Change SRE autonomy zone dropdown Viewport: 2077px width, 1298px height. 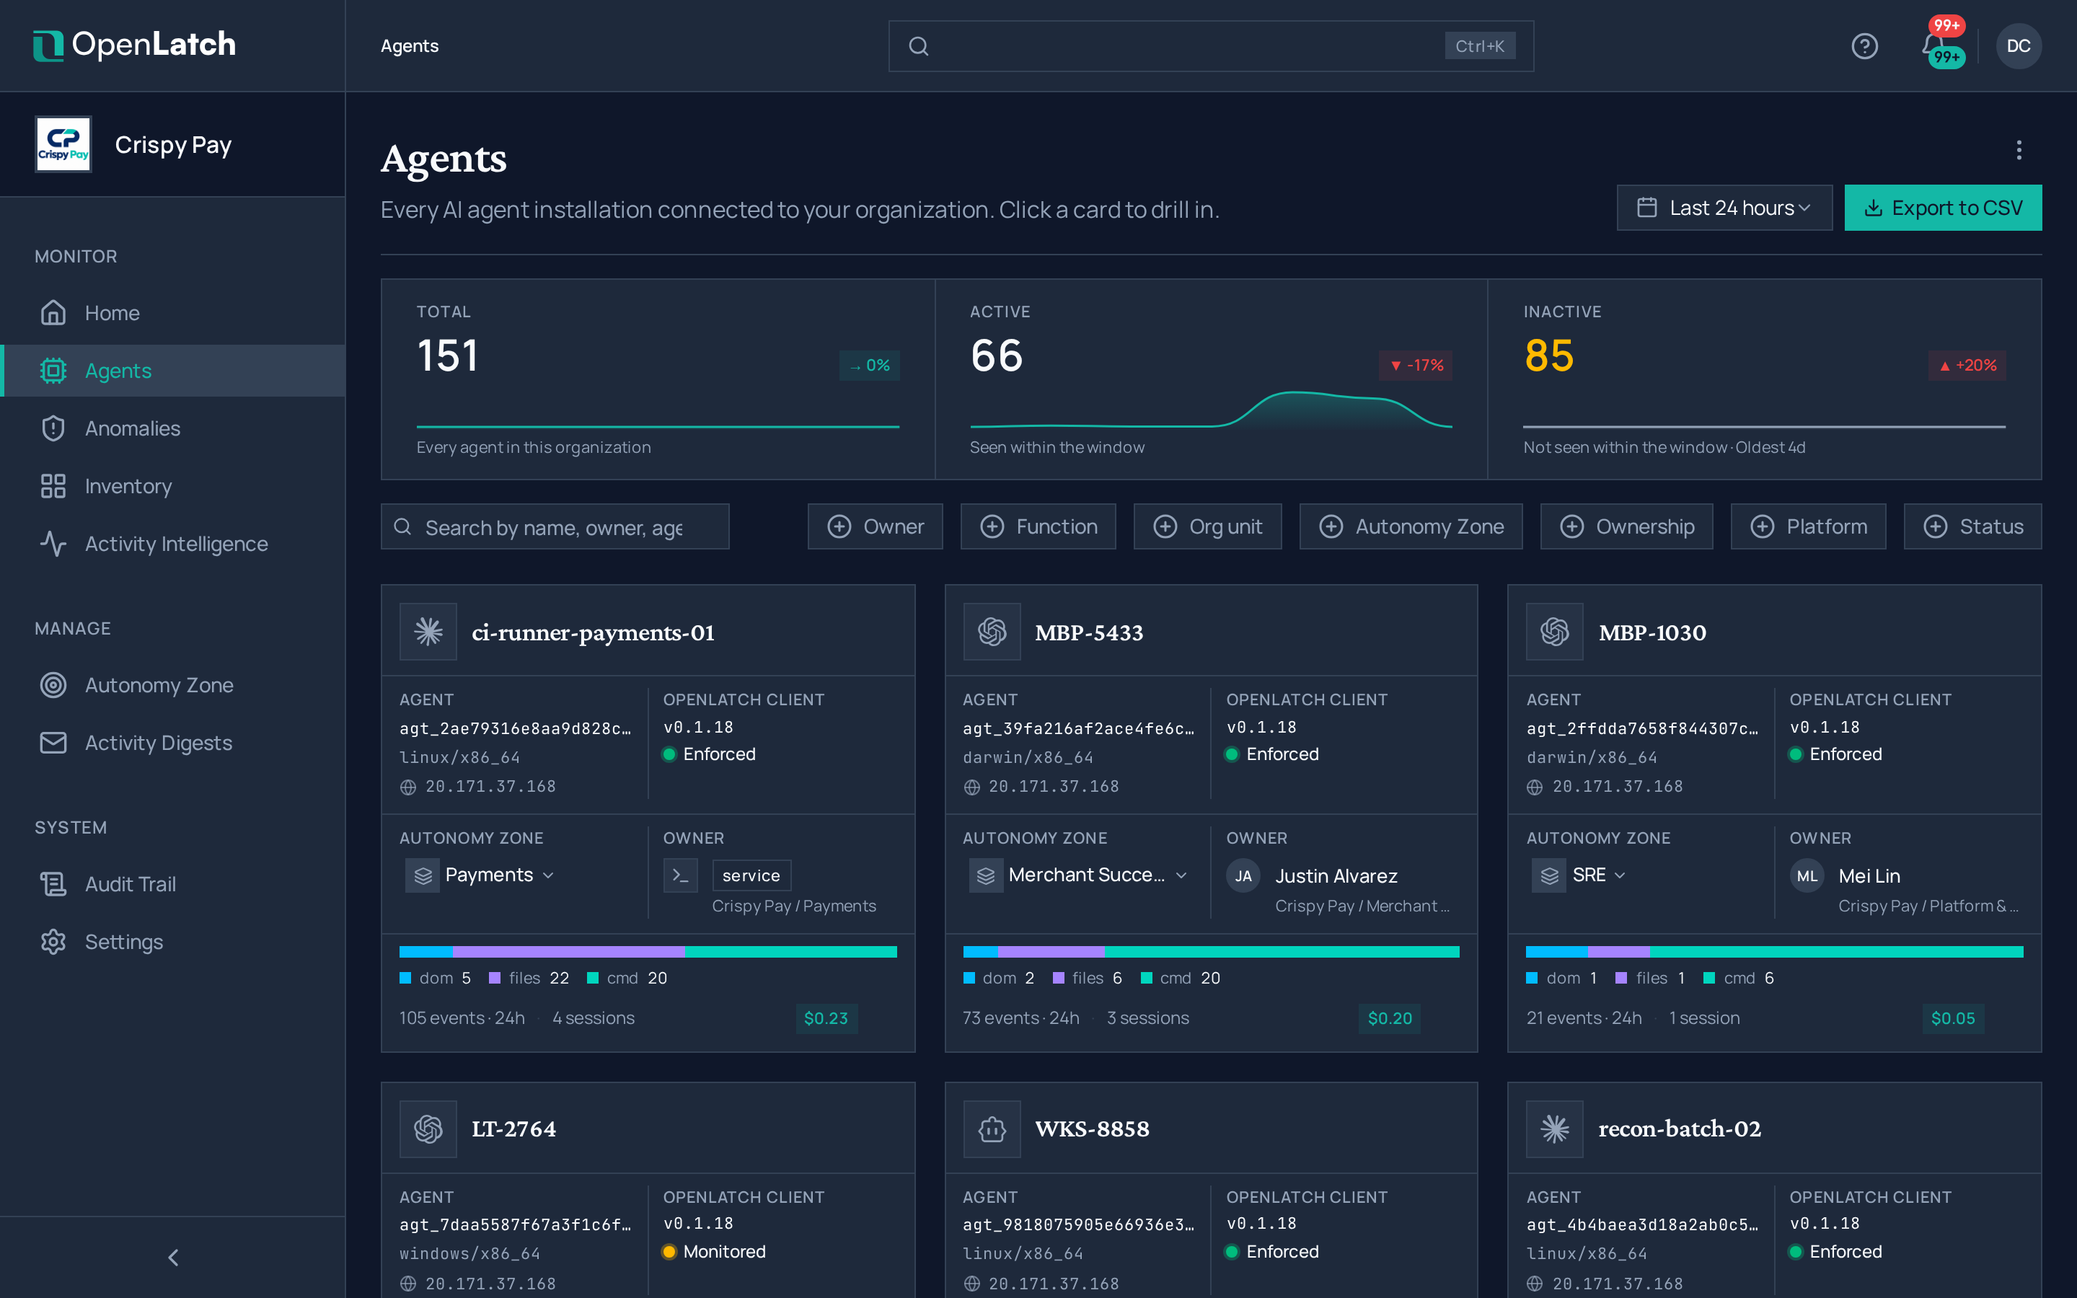pyautogui.click(x=1580, y=875)
